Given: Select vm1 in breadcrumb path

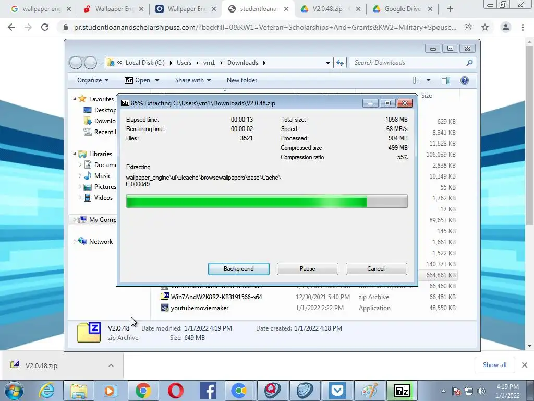Looking at the screenshot, I should click(x=209, y=63).
